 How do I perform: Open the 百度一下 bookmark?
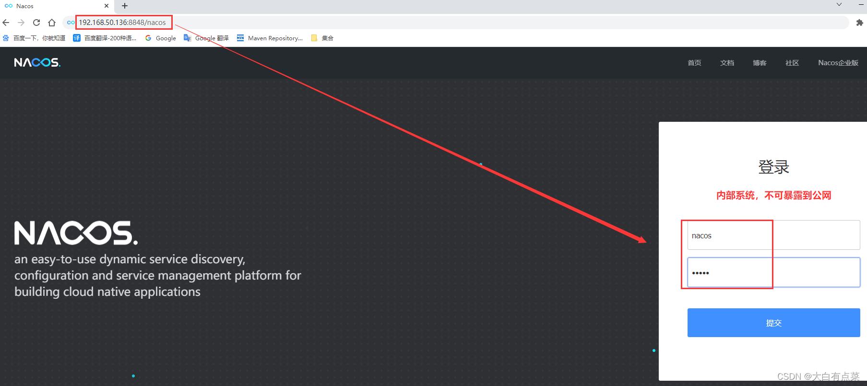click(34, 38)
